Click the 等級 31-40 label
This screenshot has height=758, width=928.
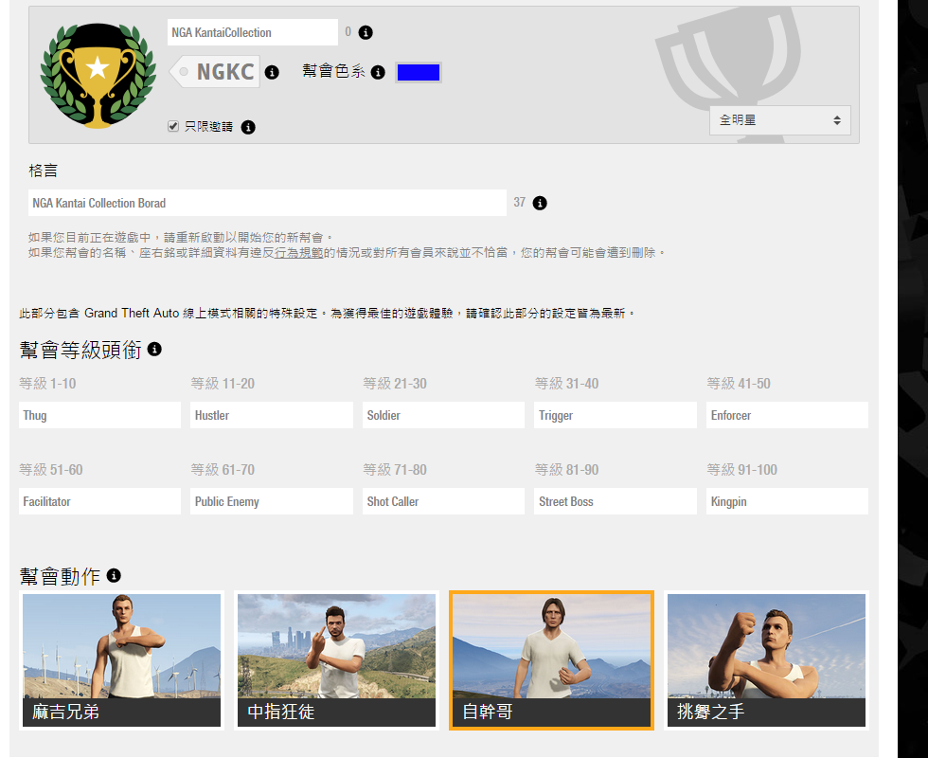coord(566,384)
